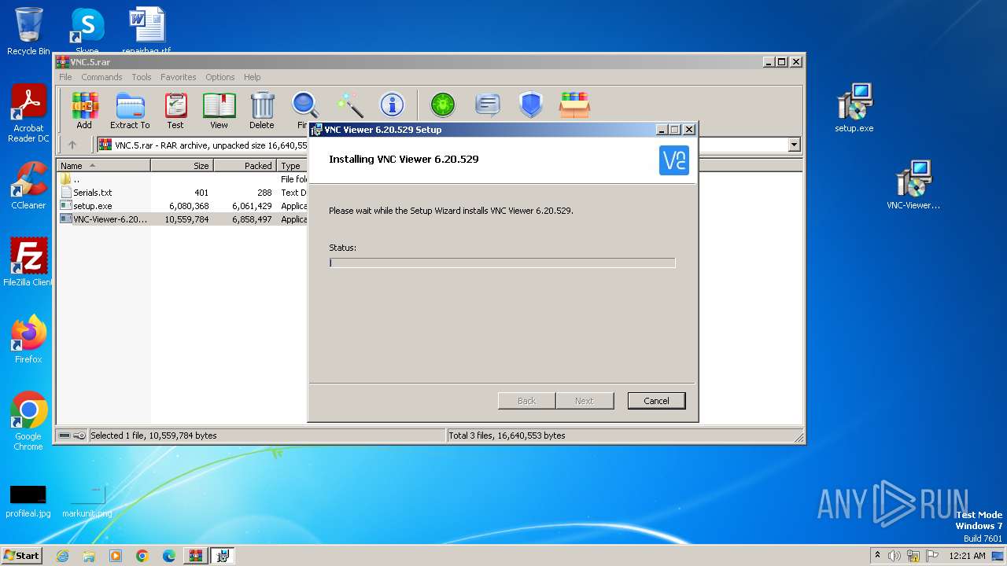Sort the file list by Name column
The image size is (1007, 566).
pos(103,166)
